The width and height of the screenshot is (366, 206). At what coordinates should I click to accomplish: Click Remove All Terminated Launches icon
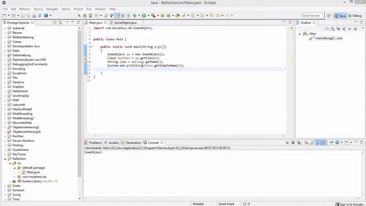point(299,142)
